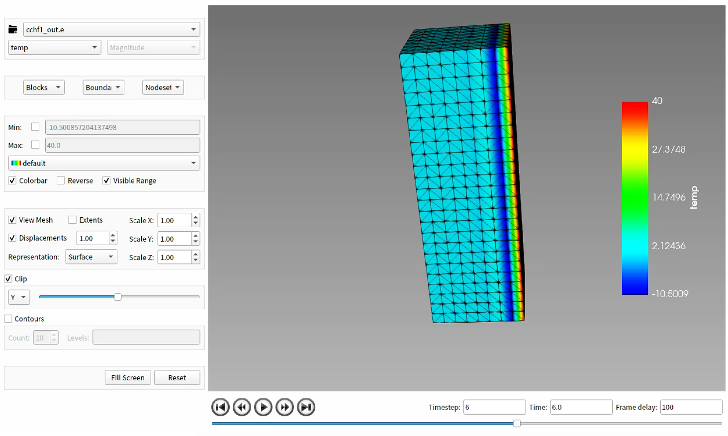The height and width of the screenshot is (436, 728).
Task: Uncheck the Colorbar option
Action: pos(12,180)
